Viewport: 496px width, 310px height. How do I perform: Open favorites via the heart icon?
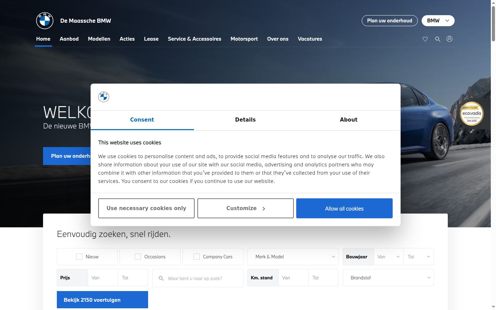point(425,39)
